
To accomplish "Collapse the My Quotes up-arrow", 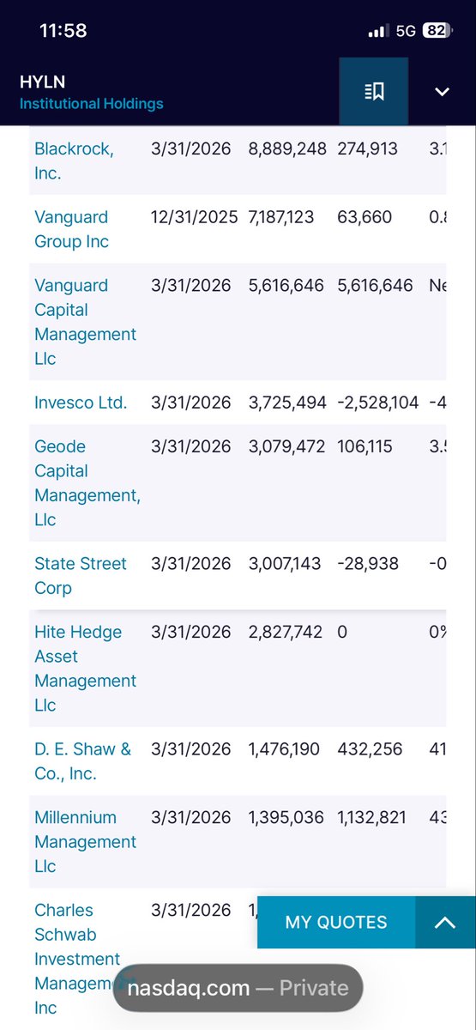I will (444, 923).
